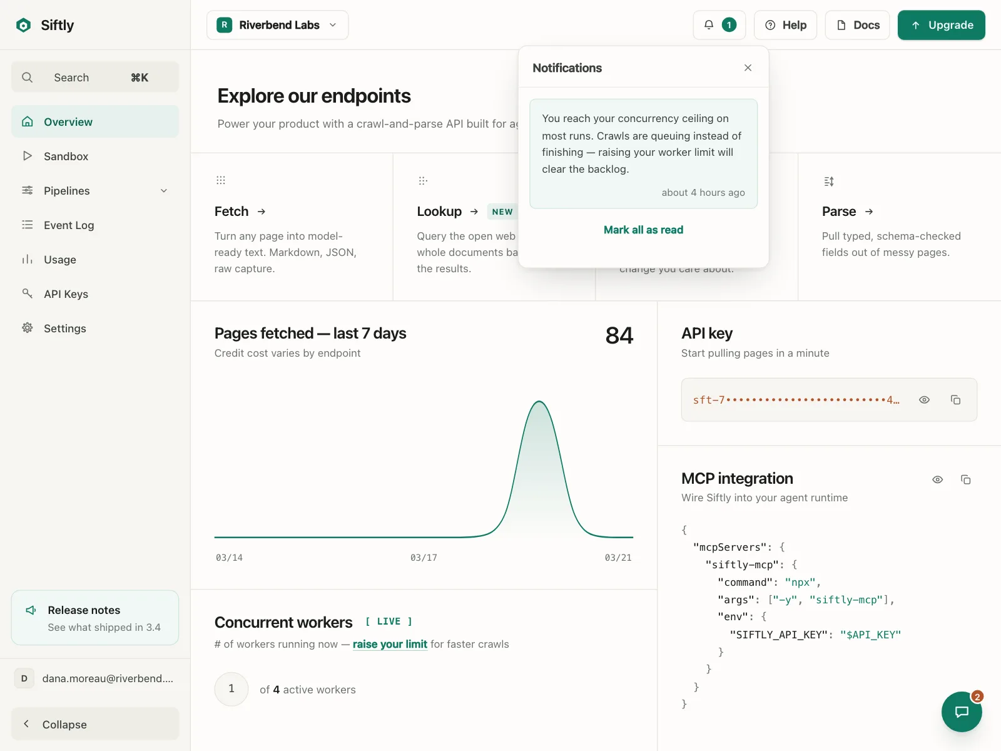Open the Release notes card
Image resolution: width=1001 pixels, height=751 pixels.
(95, 618)
